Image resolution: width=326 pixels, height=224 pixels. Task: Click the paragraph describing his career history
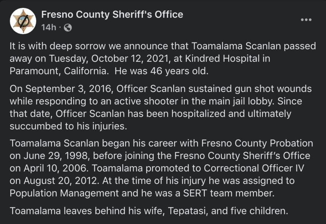pyautogui.click(x=161, y=168)
